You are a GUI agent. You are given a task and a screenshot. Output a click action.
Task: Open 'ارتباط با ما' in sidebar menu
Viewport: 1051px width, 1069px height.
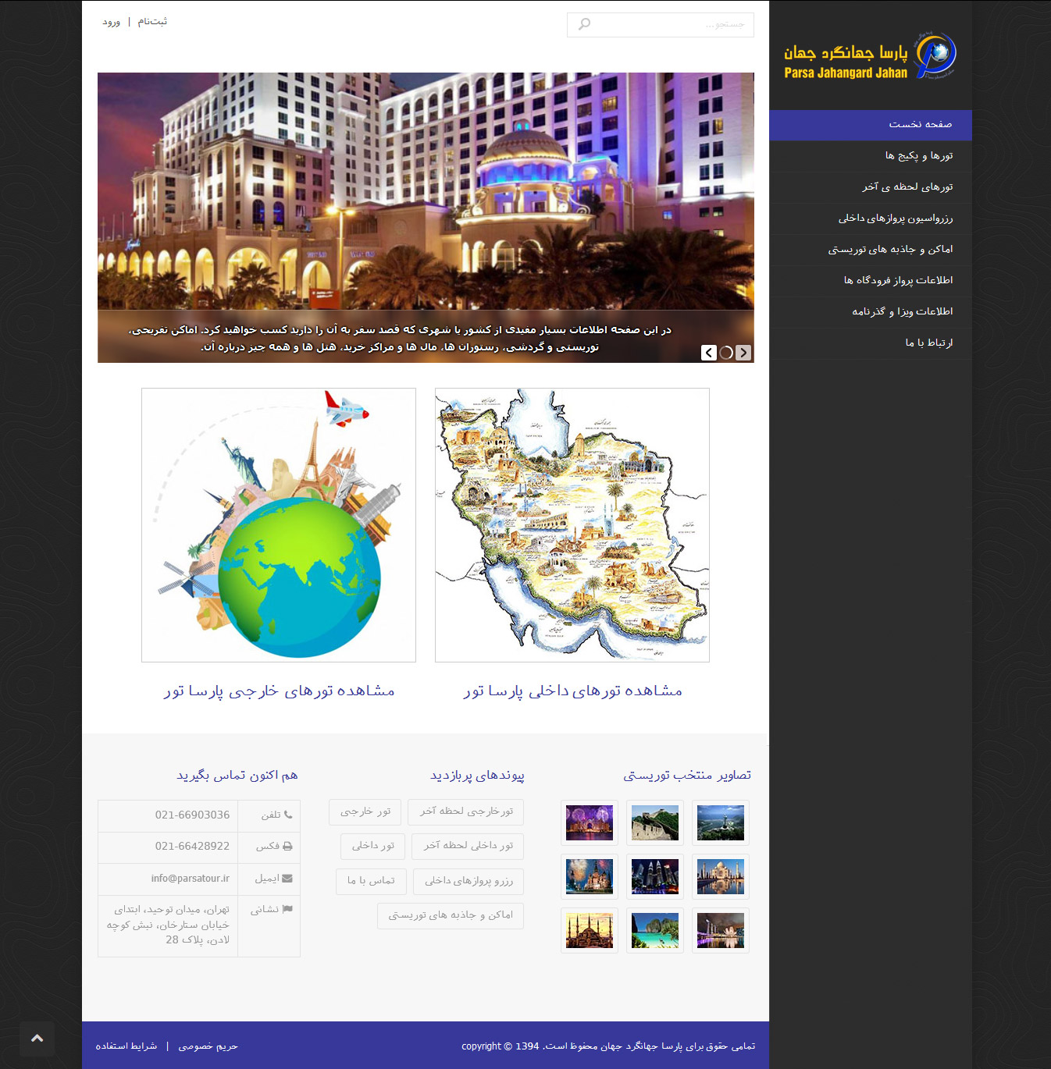coord(928,343)
